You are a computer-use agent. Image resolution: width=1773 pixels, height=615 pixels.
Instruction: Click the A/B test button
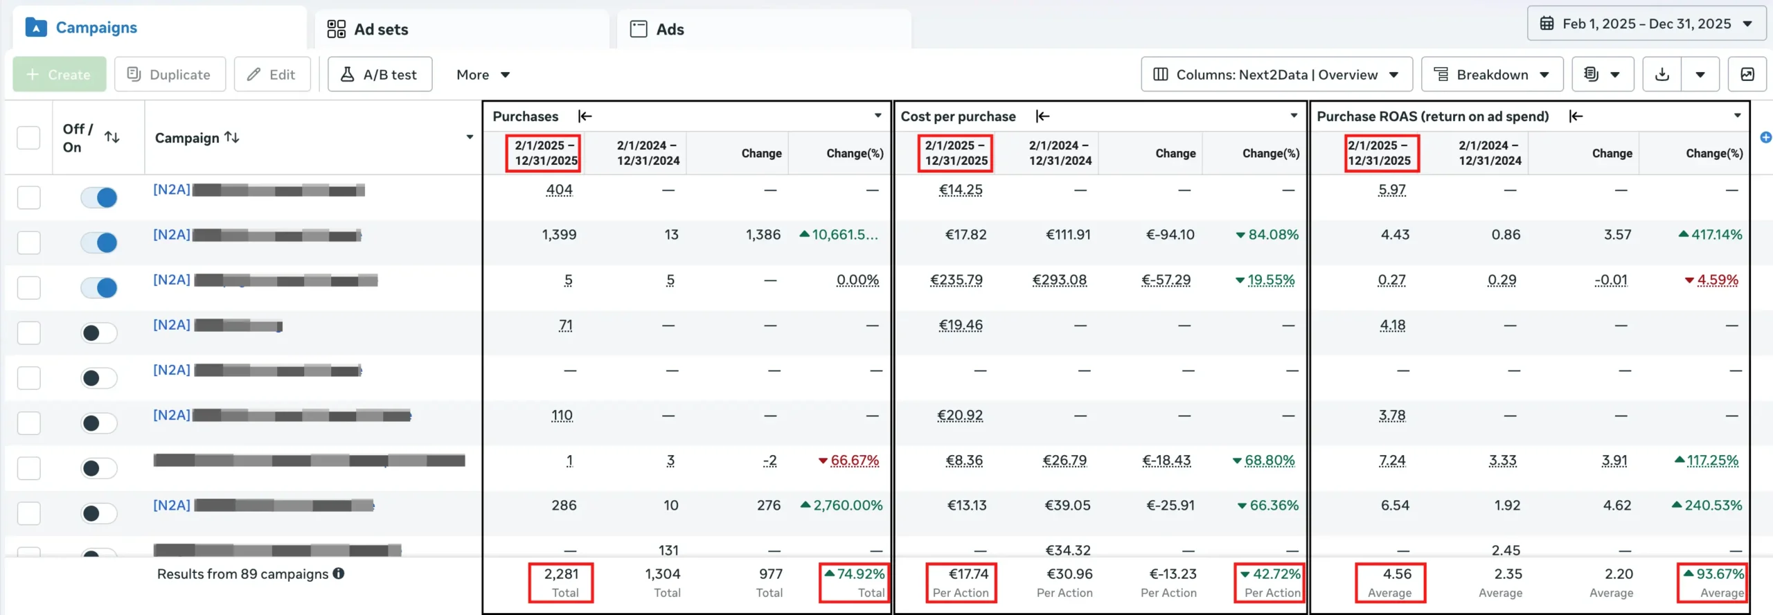pos(380,75)
